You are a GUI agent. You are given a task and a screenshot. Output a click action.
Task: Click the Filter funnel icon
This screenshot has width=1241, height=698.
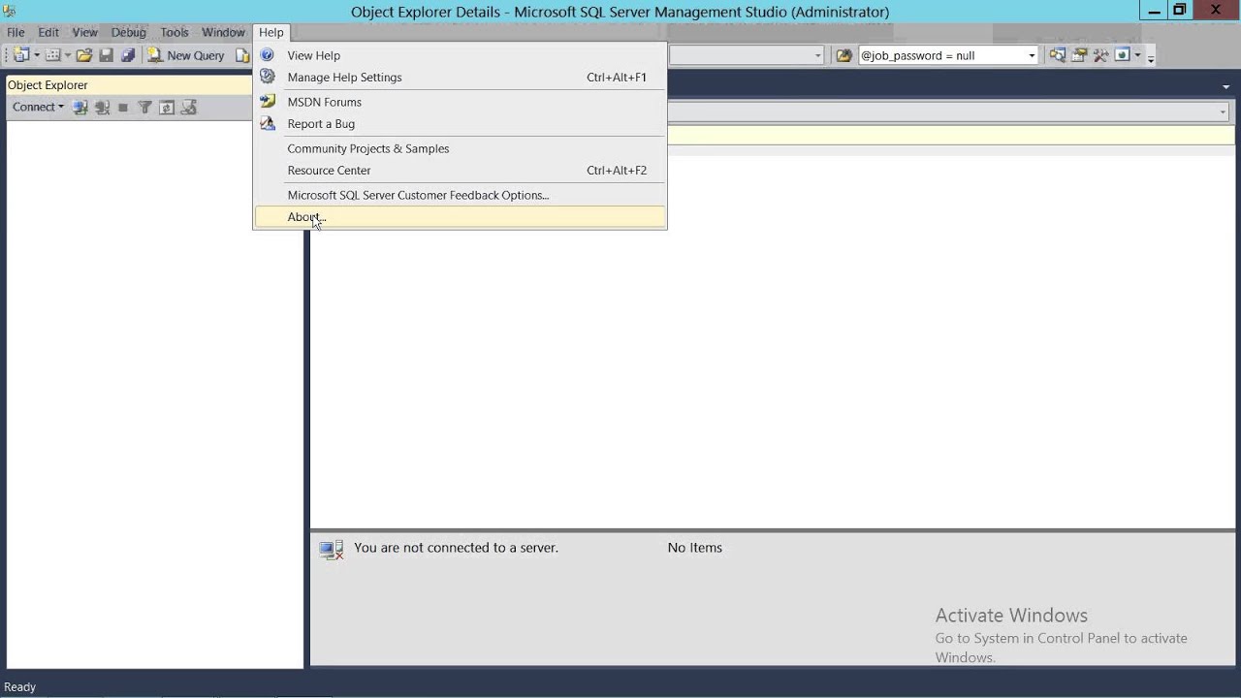(x=144, y=108)
